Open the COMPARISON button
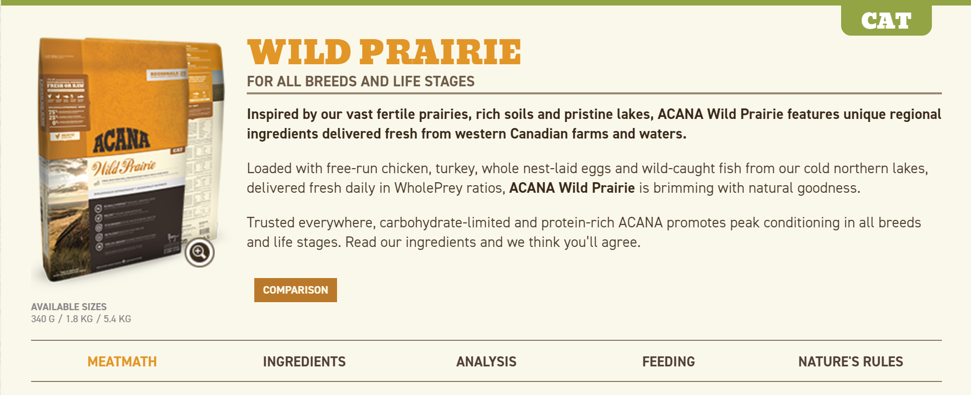Screen dimensions: 971x395 coord(295,290)
